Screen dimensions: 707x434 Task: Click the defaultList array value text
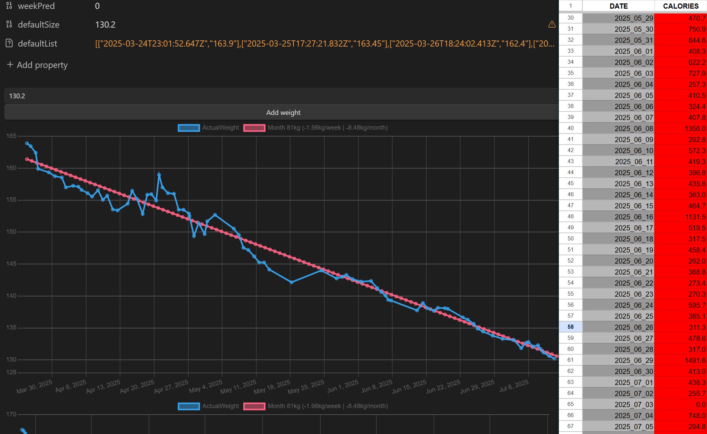point(325,43)
